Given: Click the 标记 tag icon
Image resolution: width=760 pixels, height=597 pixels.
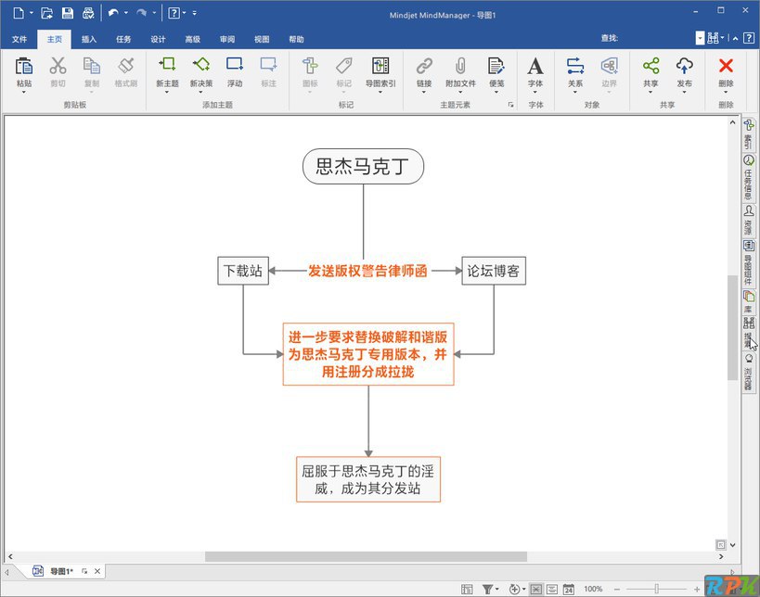Looking at the screenshot, I should pyautogui.click(x=344, y=66).
